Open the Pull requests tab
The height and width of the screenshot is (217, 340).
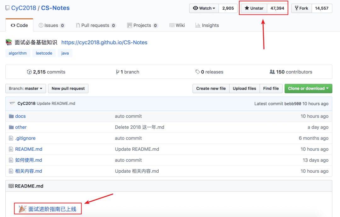click(96, 25)
